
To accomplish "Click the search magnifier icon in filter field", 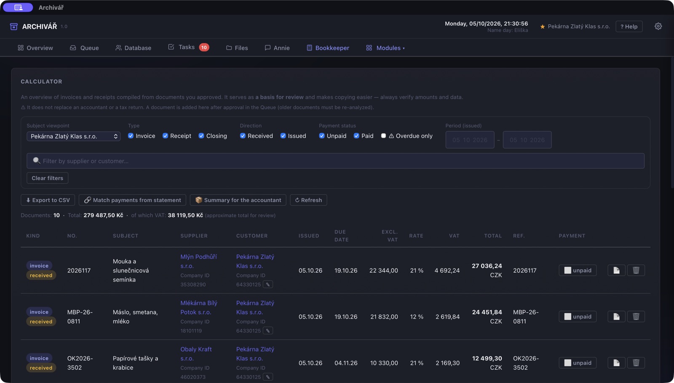I will click(36, 161).
